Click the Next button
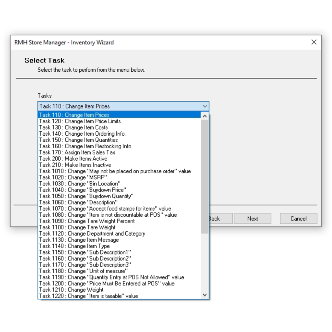 coord(252,219)
